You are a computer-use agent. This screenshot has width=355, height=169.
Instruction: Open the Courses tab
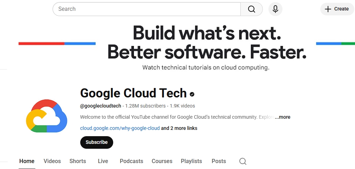[x=162, y=161]
